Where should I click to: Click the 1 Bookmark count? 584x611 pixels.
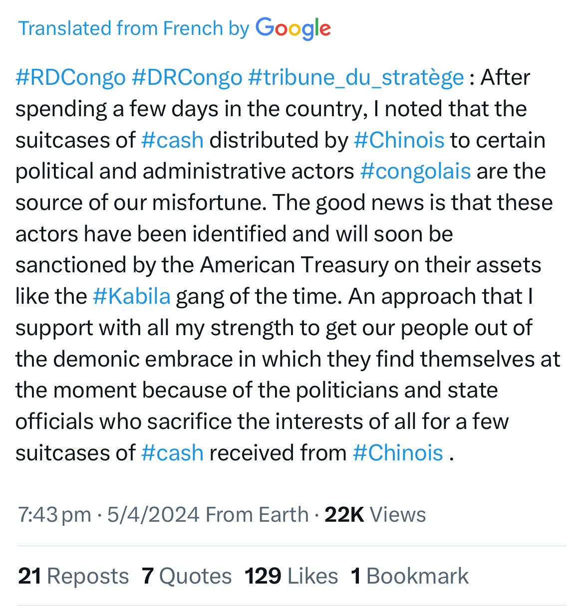click(410, 576)
